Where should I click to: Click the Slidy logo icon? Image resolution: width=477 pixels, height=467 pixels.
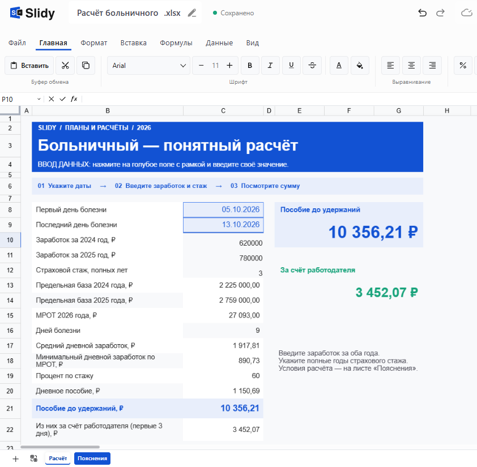click(16, 13)
